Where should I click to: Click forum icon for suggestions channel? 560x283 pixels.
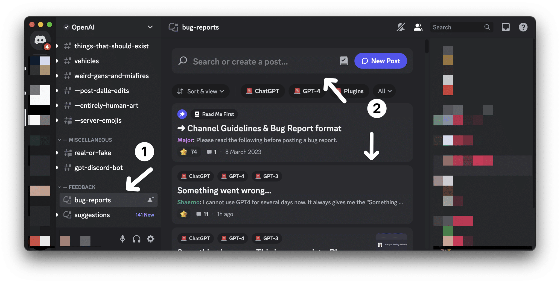coord(68,215)
